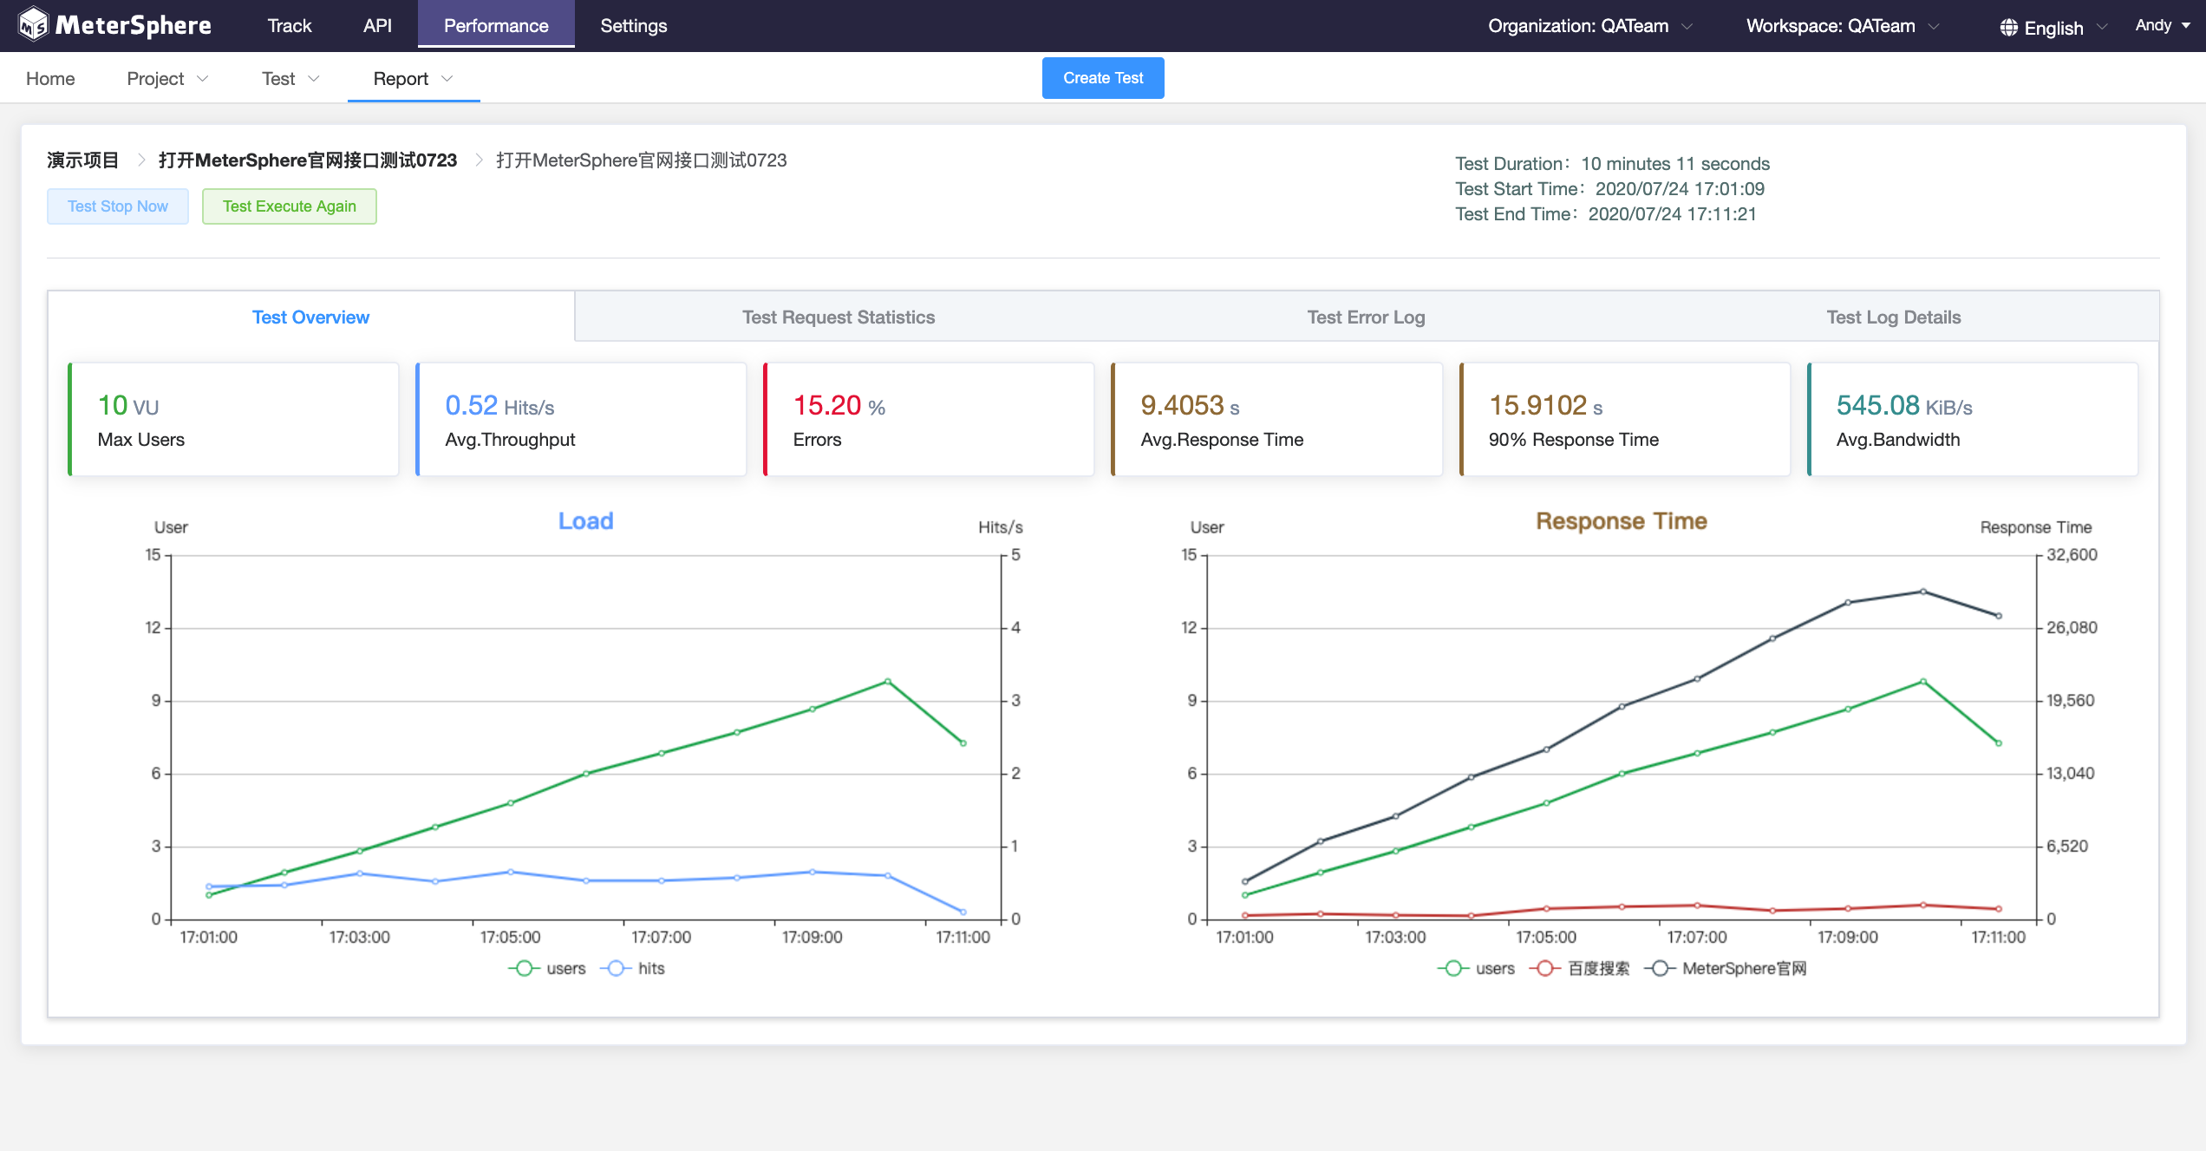
Task: Navigate to the Track section
Action: tap(289, 25)
